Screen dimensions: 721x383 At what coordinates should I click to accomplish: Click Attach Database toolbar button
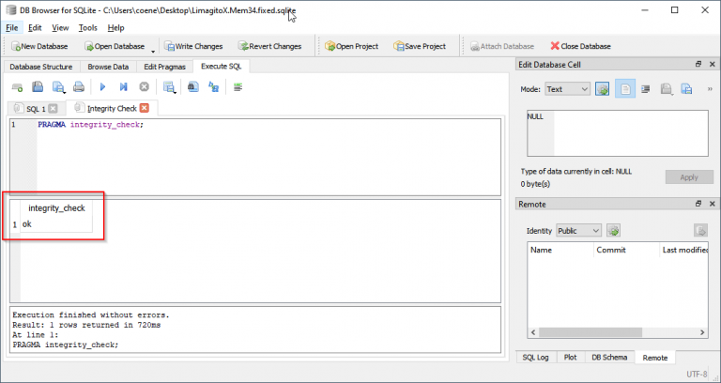502,46
